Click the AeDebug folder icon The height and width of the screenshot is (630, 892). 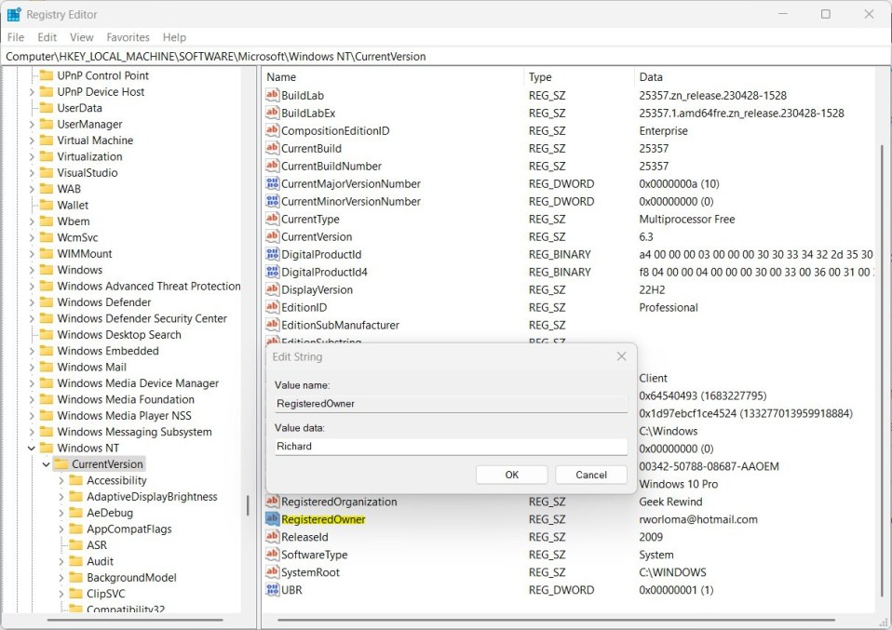click(75, 513)
